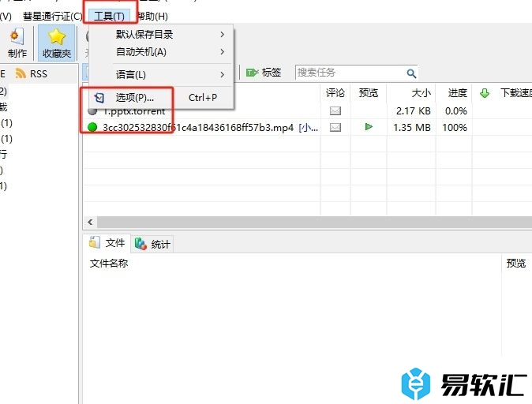Sort by the 大小 column header
The height and width of the screenshot is (404, 532).
(x=411, y=92)
